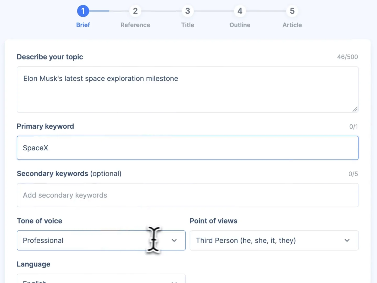Select the step 3 number circle
This screenshot has height=283, width=377.
188,11
